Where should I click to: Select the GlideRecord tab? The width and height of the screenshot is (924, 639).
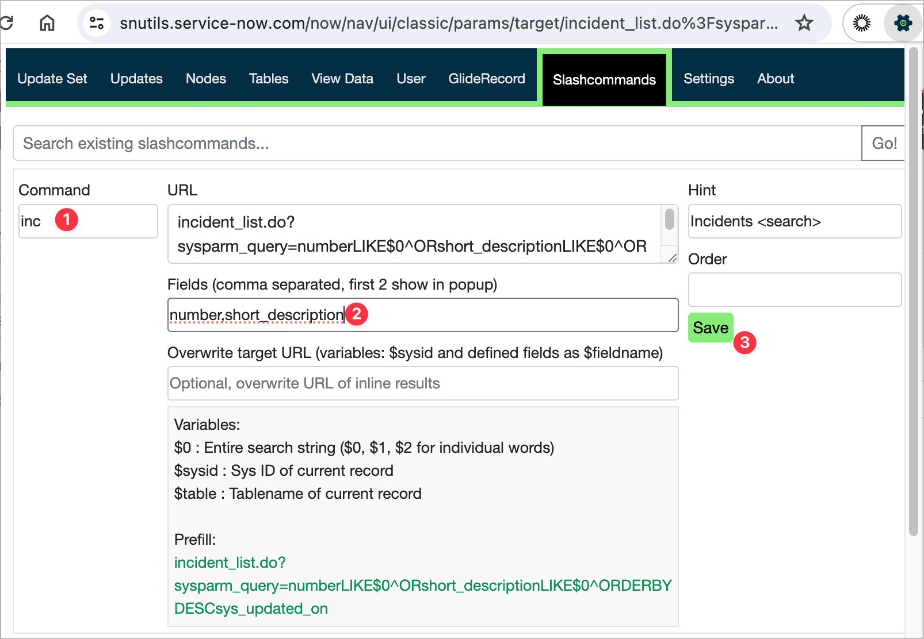(x=486, y=79)
